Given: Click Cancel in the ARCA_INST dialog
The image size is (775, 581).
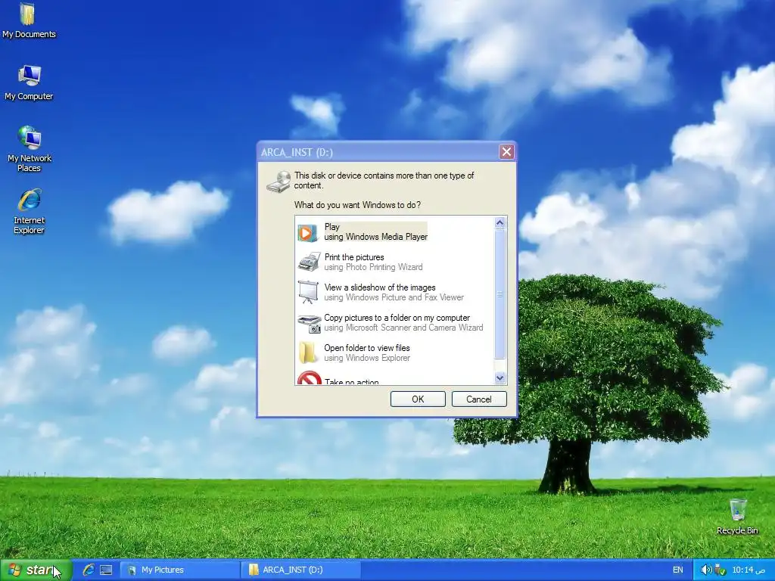Looking at the screenshot, I should tap(479, 399).
